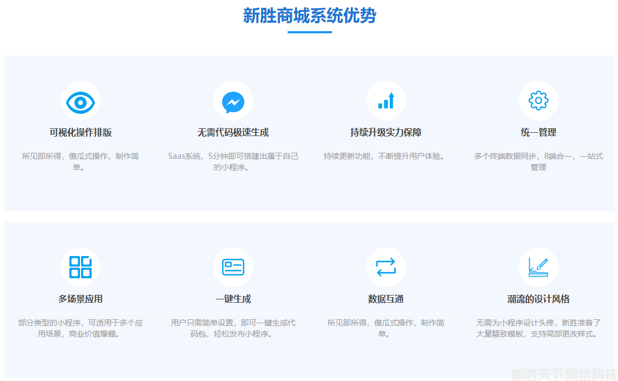Viewport: 618px width, 381px height.
Task: Click the lightning chat bubble icon
Action: 233,102
